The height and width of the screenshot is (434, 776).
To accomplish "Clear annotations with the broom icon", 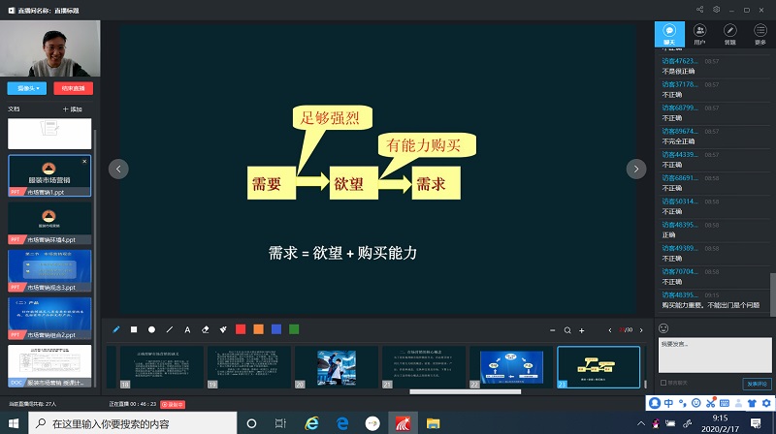I will [x=223, y=329].
